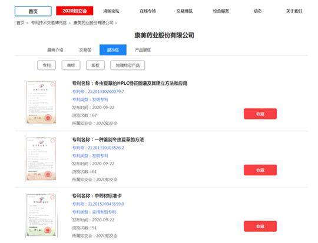Click 专利类型：实用新型专利 under 中药材标准卡
Screen dimensions: 318x243
[94, 212]
